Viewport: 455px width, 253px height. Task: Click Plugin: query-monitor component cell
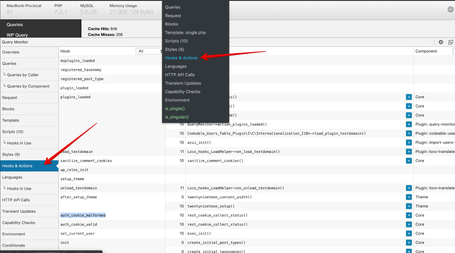435,124
